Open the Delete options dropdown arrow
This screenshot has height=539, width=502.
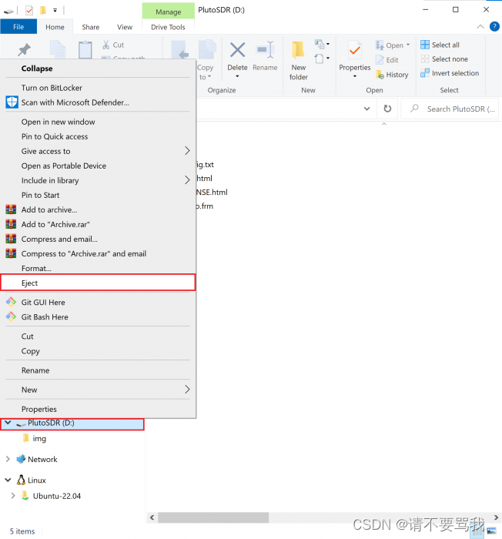coord(237,76)
